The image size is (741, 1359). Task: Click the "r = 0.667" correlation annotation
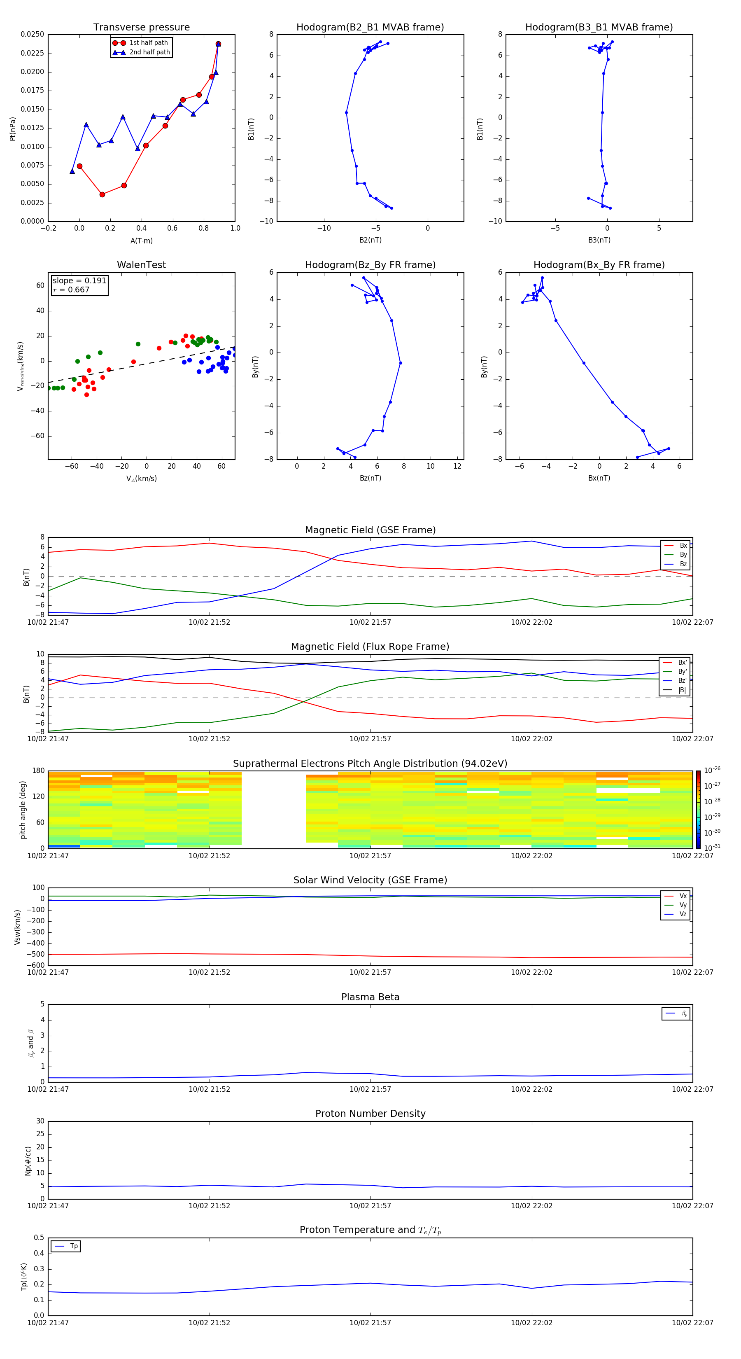tap(71, 290)
